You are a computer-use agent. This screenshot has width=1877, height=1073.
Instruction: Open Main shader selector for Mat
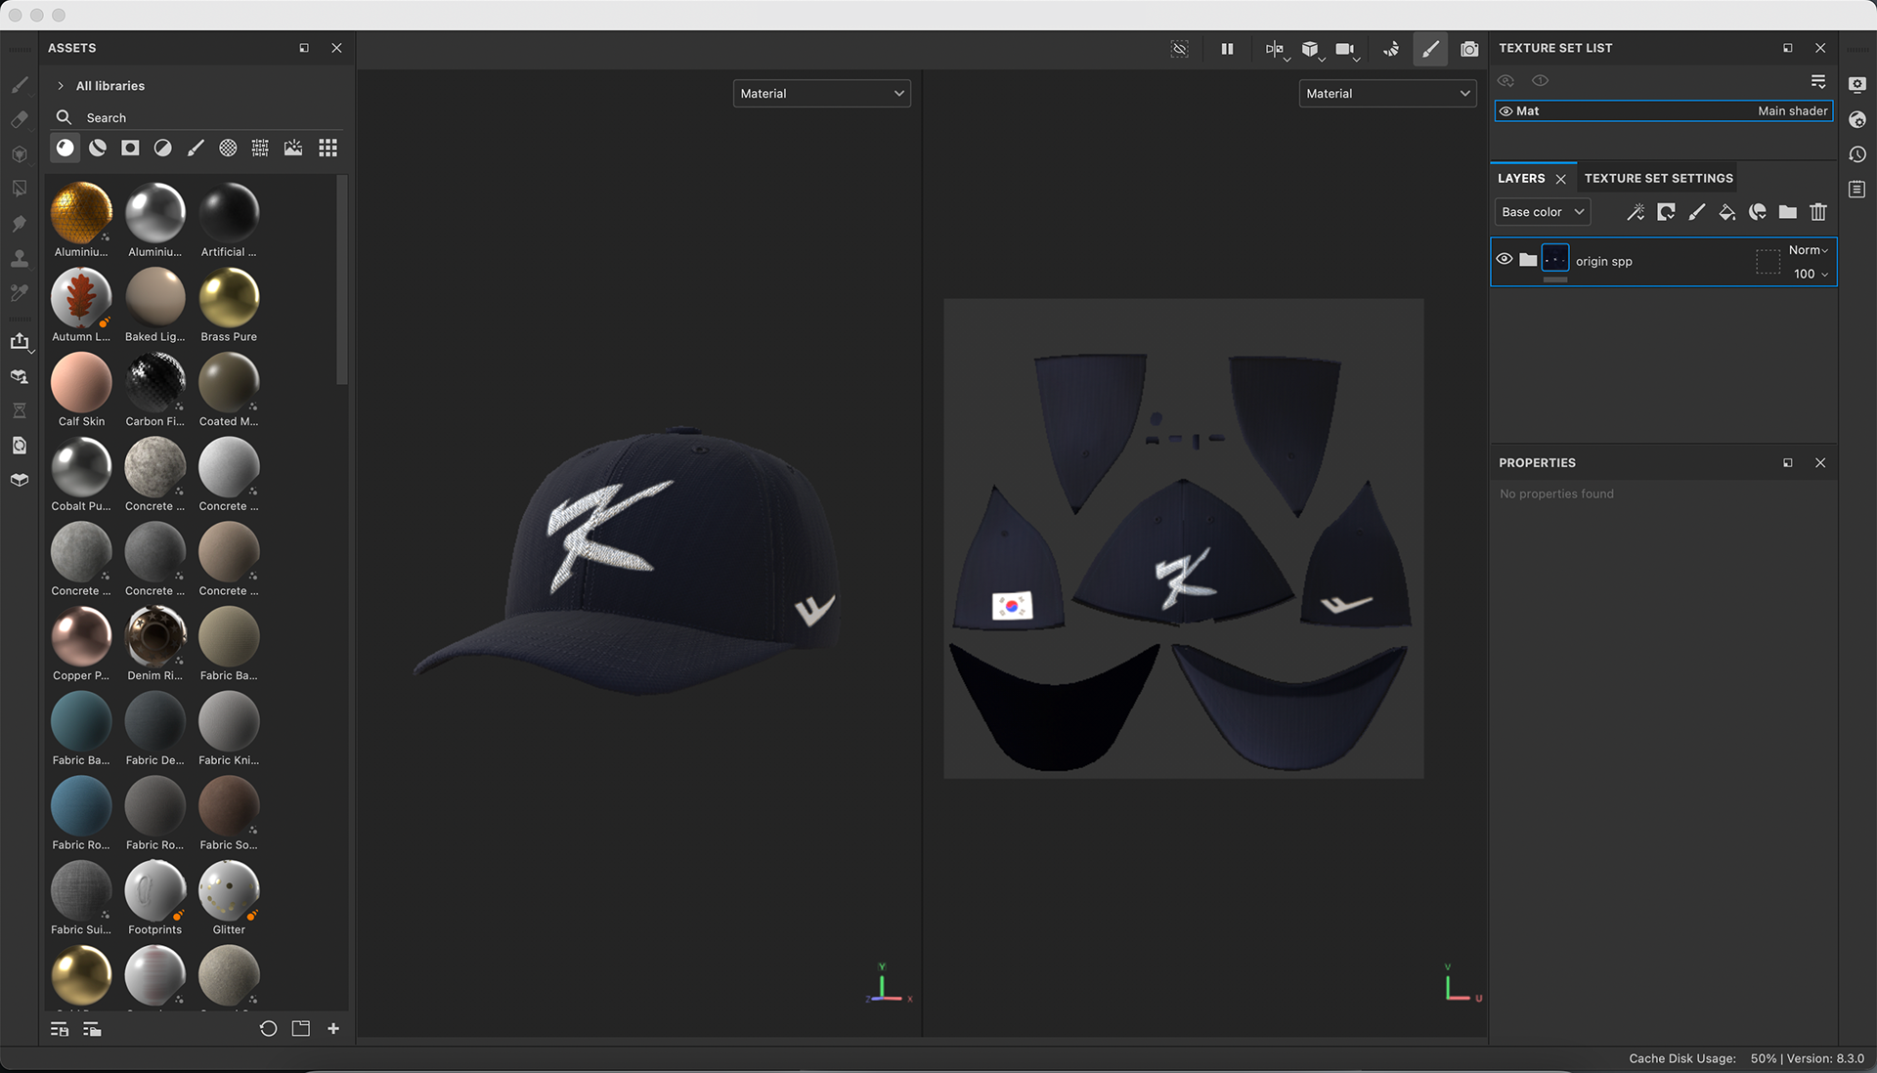[x=1792, y=111]
